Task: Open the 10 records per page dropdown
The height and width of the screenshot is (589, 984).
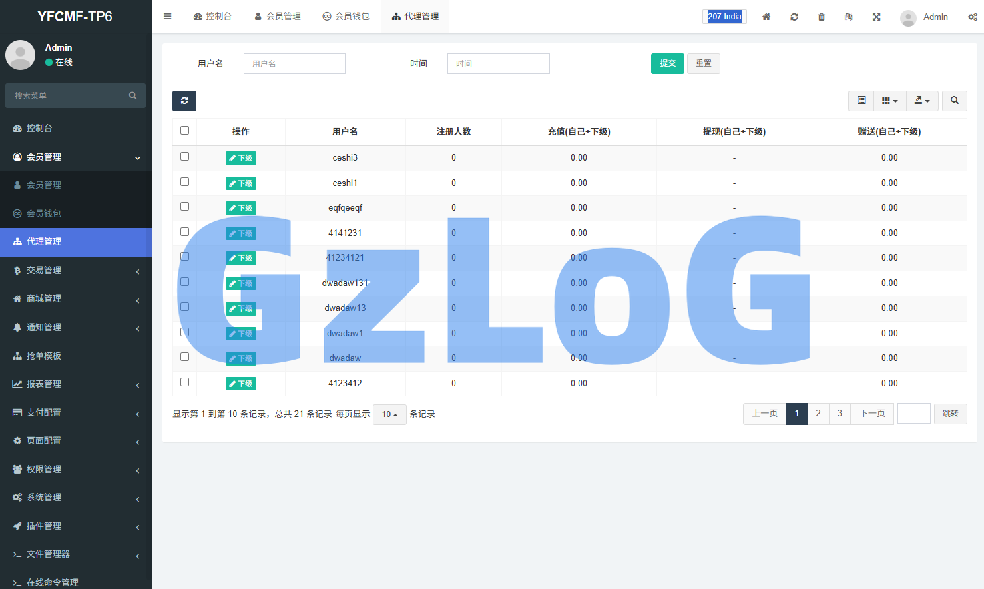Action: [x=389, y=414]
